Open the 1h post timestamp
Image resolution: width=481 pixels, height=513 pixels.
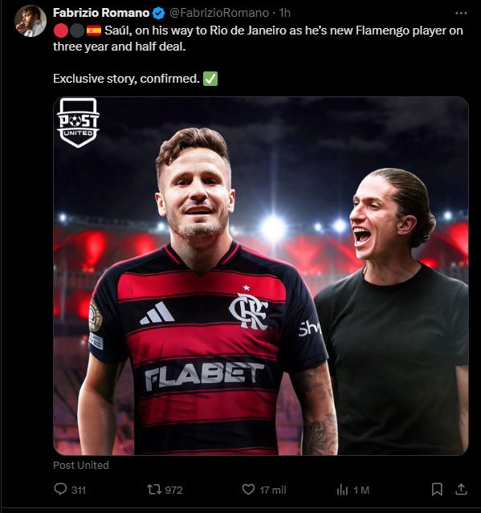click(x=285, y=13)
